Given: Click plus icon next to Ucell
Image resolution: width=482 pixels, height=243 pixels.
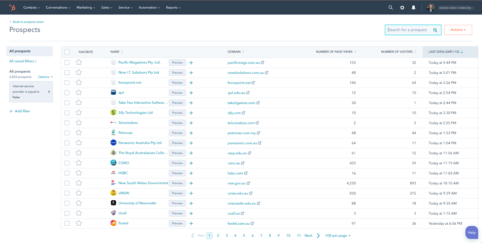Looking at the screenshot, I should 191,214.
